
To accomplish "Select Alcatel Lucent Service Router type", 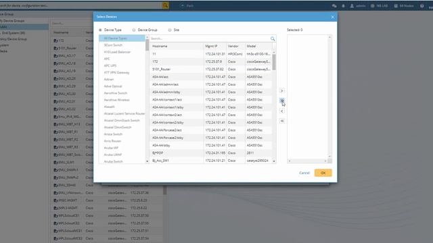I will tap(122, 113).
